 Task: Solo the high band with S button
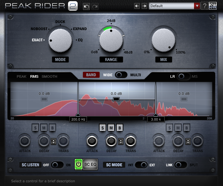pos(169,128)
